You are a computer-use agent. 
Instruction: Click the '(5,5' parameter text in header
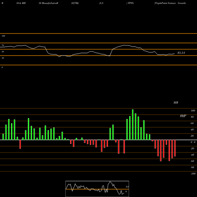pyautogui.click(x=101, y=3)
